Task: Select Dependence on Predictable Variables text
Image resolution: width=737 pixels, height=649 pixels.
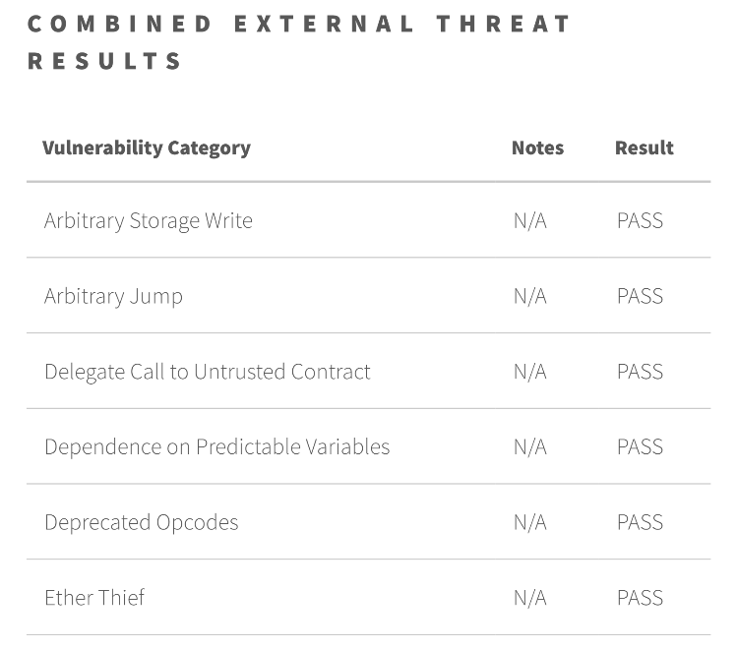Action: point(217,446)
